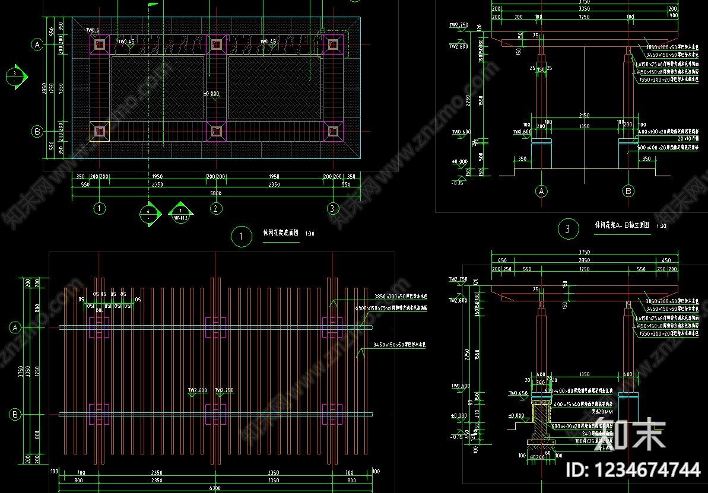The height and width of the screenshot is (493, 708).
Task: Click axis bubble A below the A-B elevation
Action: 541,192
